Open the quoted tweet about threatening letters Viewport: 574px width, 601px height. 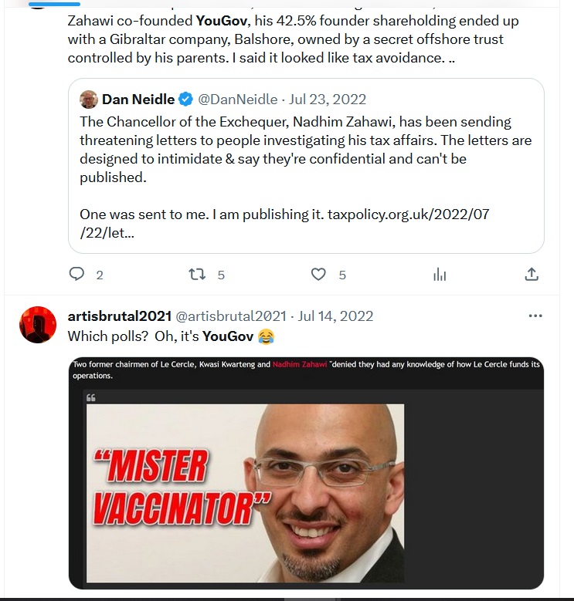coord(306,166)
